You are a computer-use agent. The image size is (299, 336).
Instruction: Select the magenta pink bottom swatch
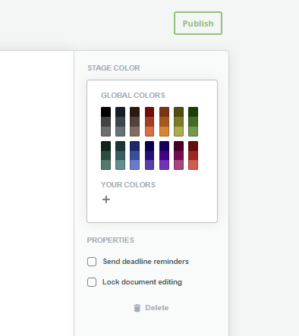178,165
